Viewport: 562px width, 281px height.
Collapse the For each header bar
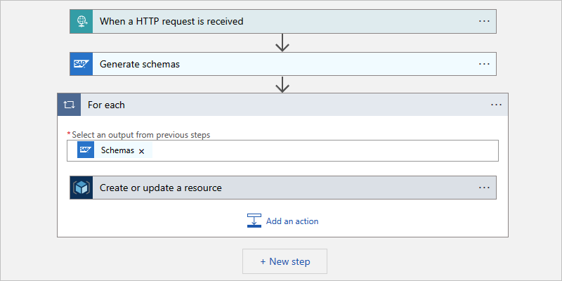pyautogui.click(x=281, y=105)
